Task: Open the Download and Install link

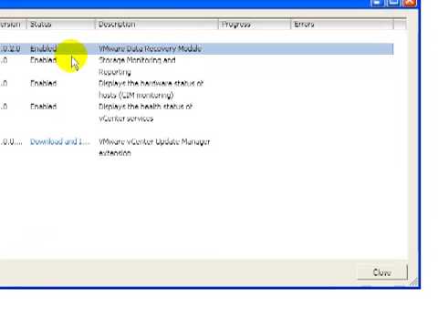Action: [60, 141]
